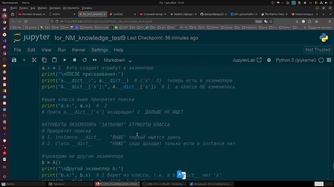
Task: Open the notebook in JupyterLab
Action: pyautogui.click(x=247, y=60)
